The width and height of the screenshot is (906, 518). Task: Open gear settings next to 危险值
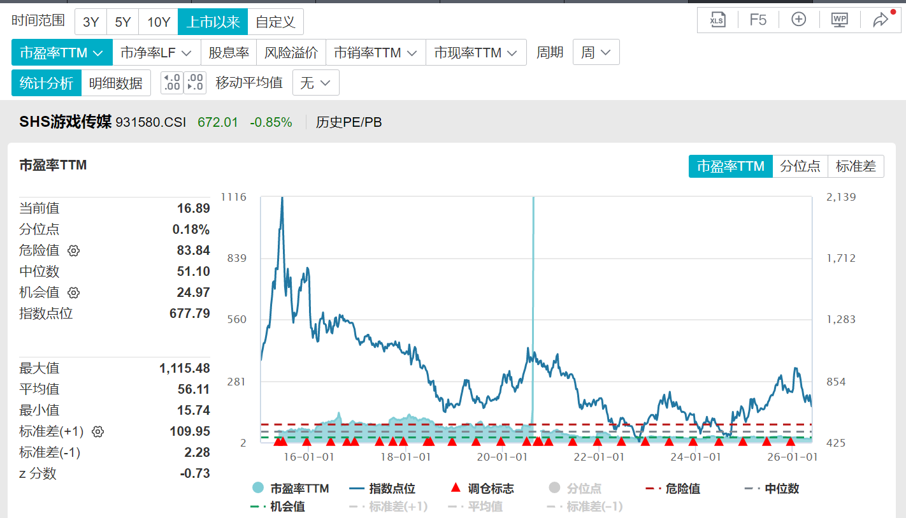click(x=73, y=250)
